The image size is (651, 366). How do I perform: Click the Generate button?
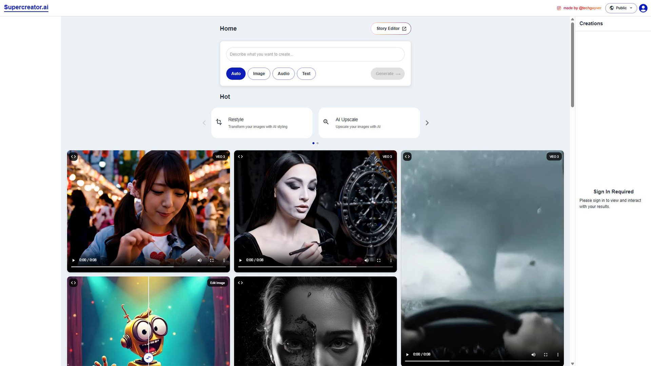[388, 74]
